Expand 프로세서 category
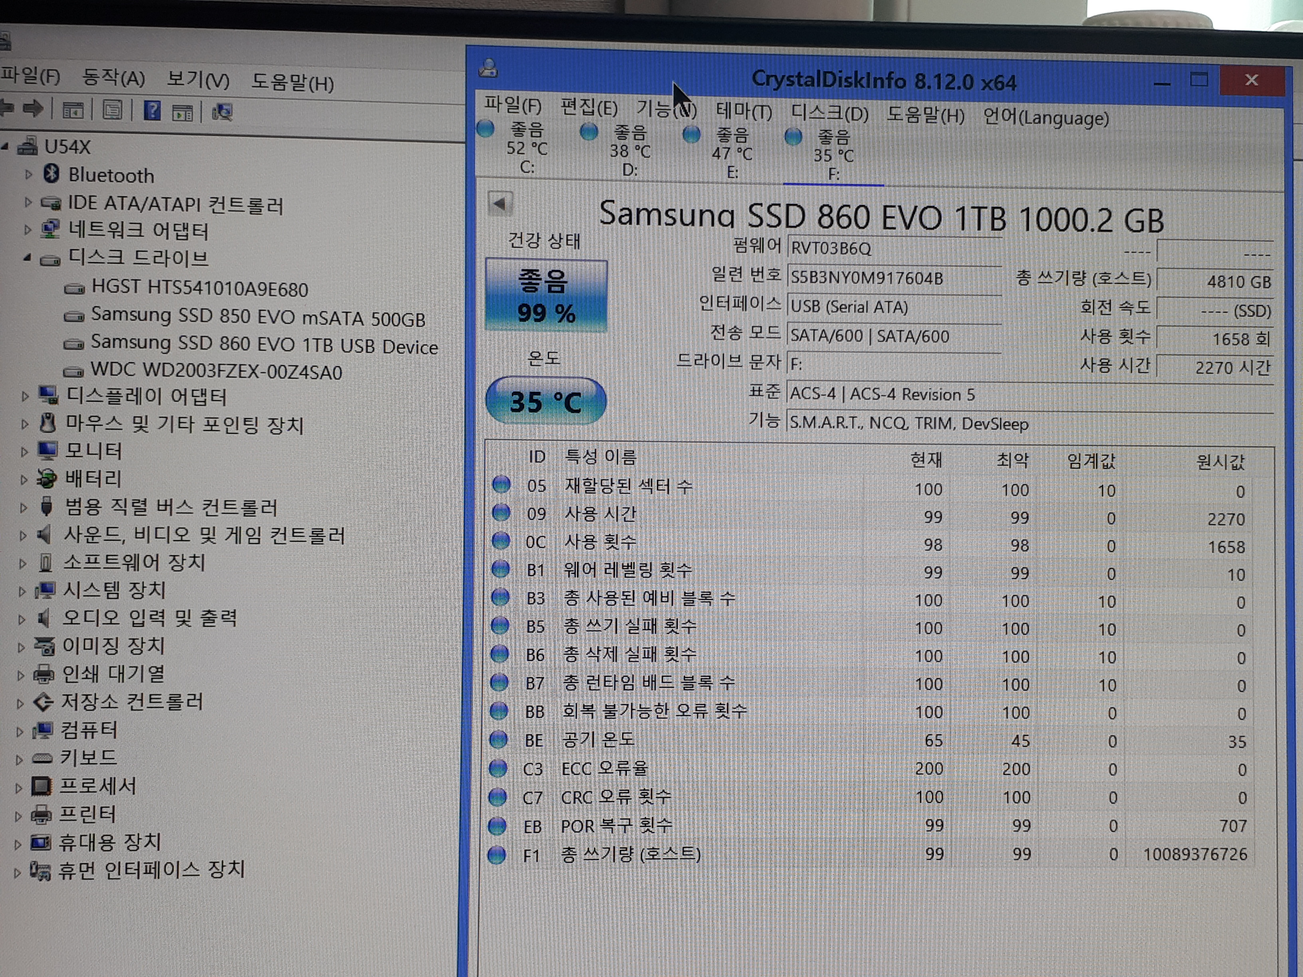Image resolution: width=1303 pixels, height=977 pixels. click(18, 787)
